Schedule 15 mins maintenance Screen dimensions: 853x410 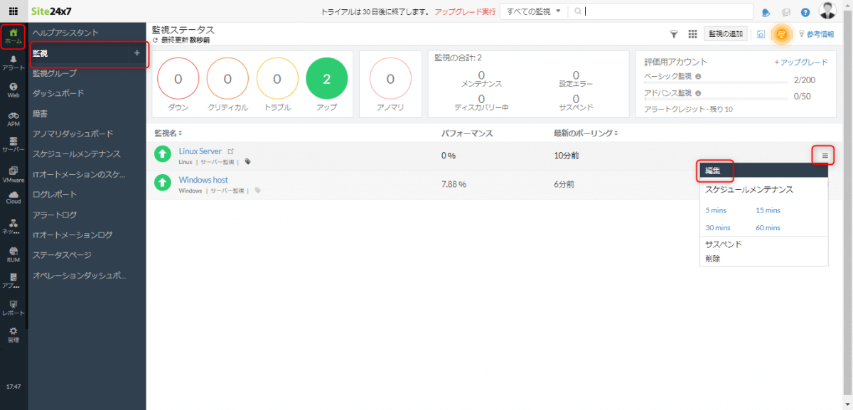tap(768, 210)
